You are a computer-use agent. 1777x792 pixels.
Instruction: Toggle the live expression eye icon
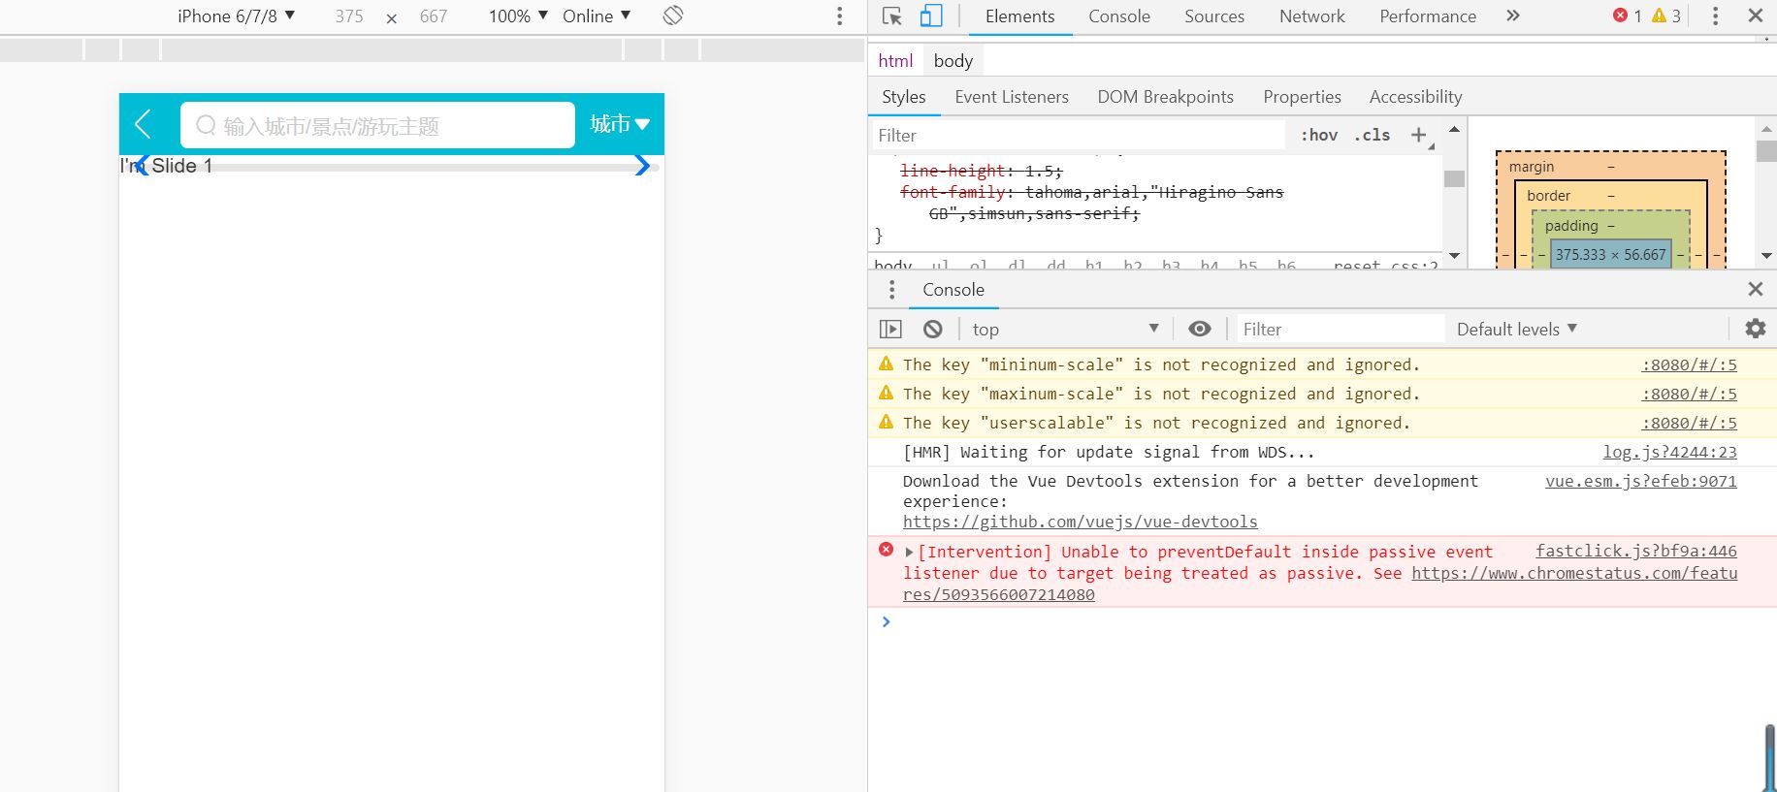click(x=1200, y=330)
